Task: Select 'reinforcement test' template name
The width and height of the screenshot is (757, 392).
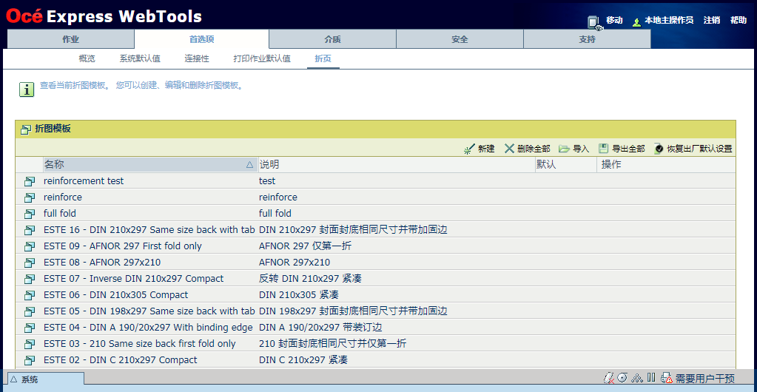Action: (x=84, y=181)
